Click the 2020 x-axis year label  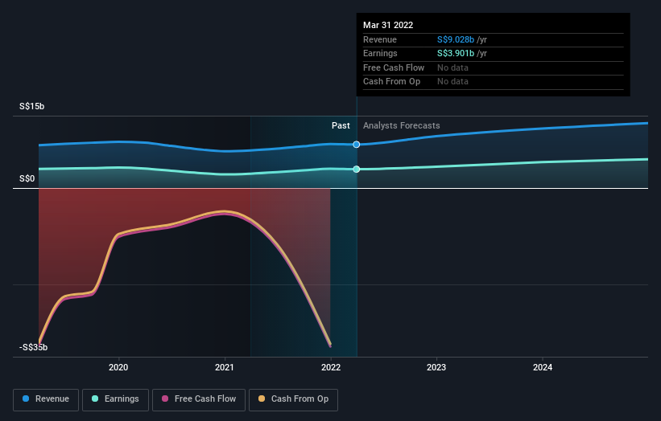[x=118, y=368]
